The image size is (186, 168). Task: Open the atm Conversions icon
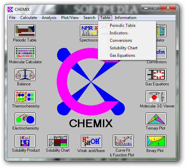161,52
